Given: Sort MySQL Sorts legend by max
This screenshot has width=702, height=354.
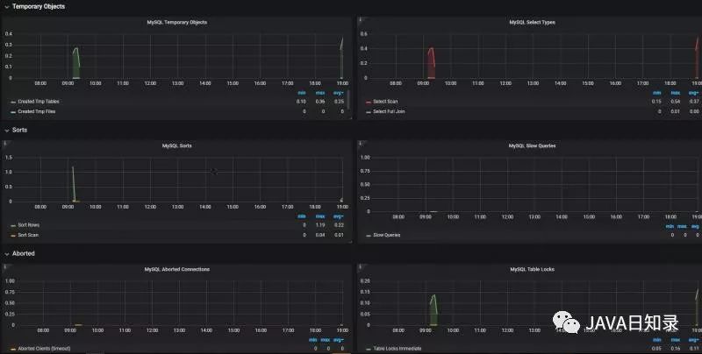Looking at the screenshot, I should [x=320, y=216].
